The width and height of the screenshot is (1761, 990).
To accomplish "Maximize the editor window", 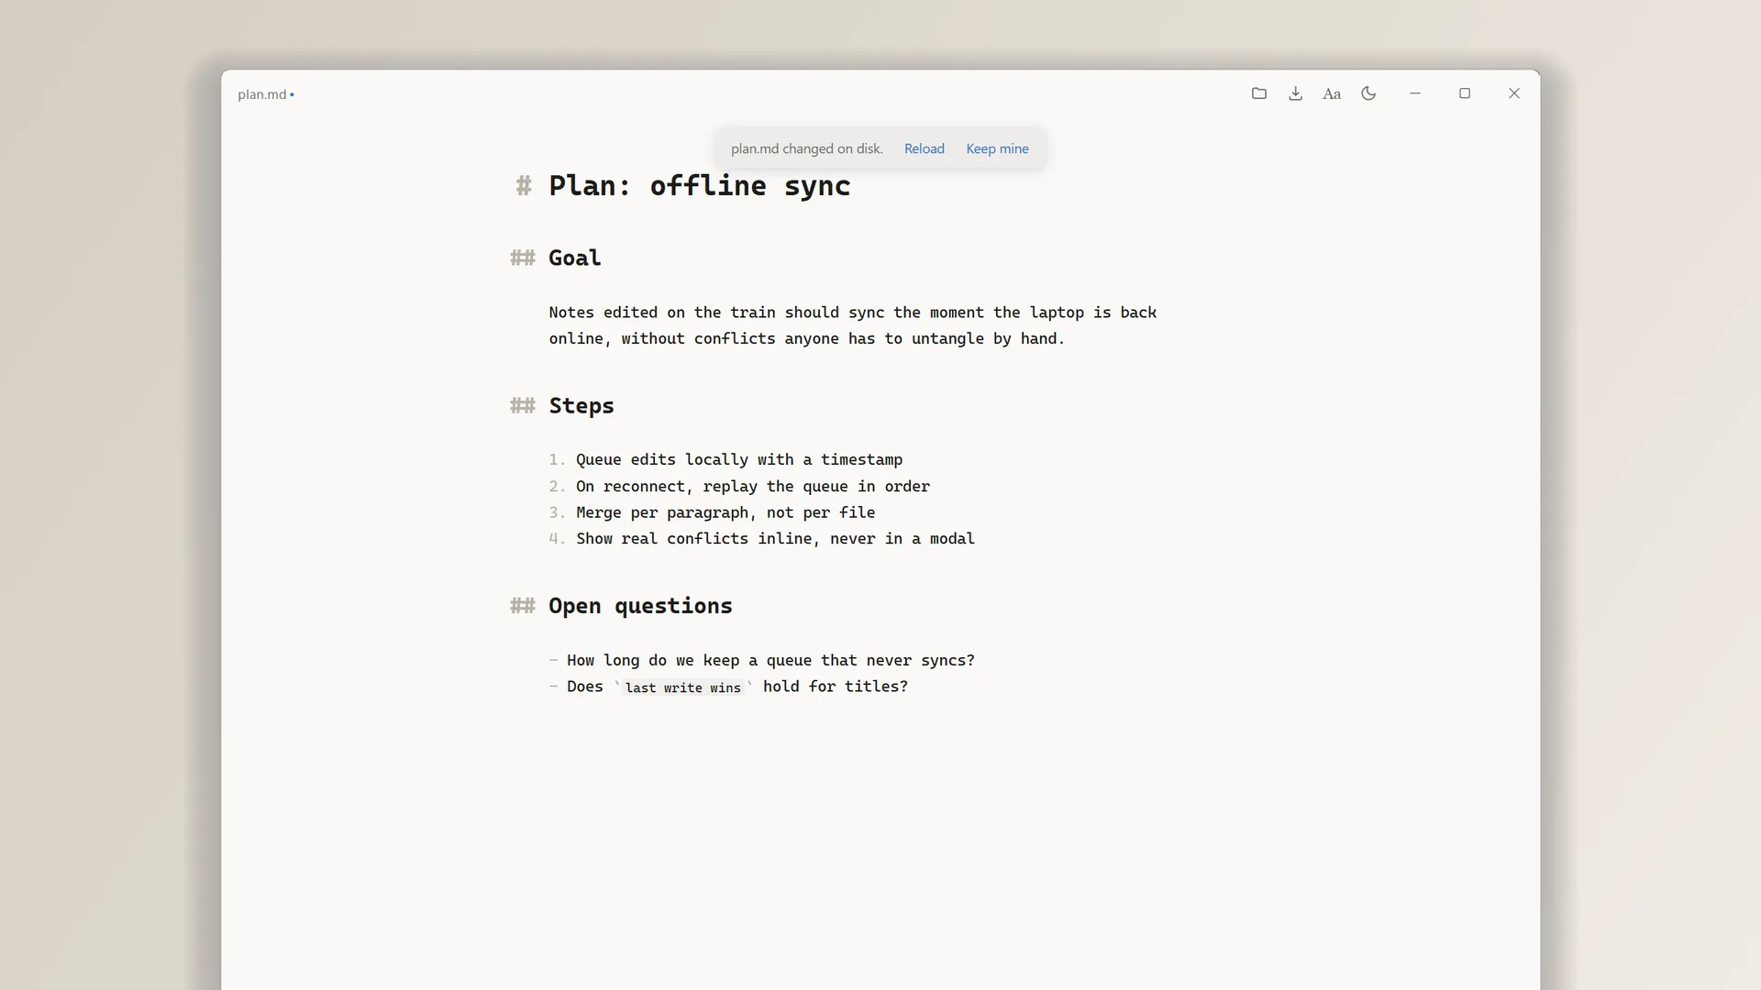I will (1465, 93).
